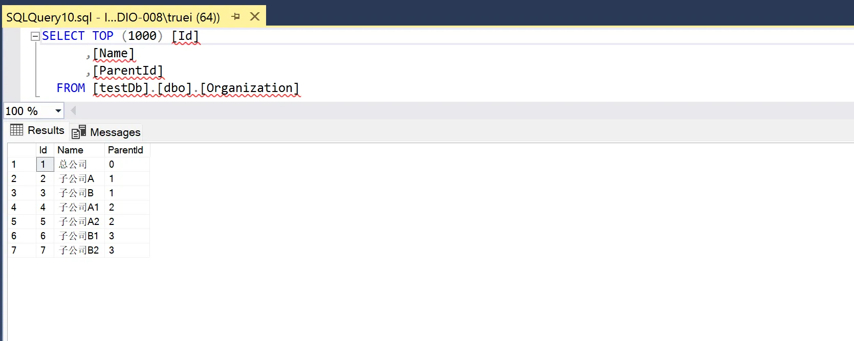Select the Name column header
854x341 pixels.
(x=79, y=150)
